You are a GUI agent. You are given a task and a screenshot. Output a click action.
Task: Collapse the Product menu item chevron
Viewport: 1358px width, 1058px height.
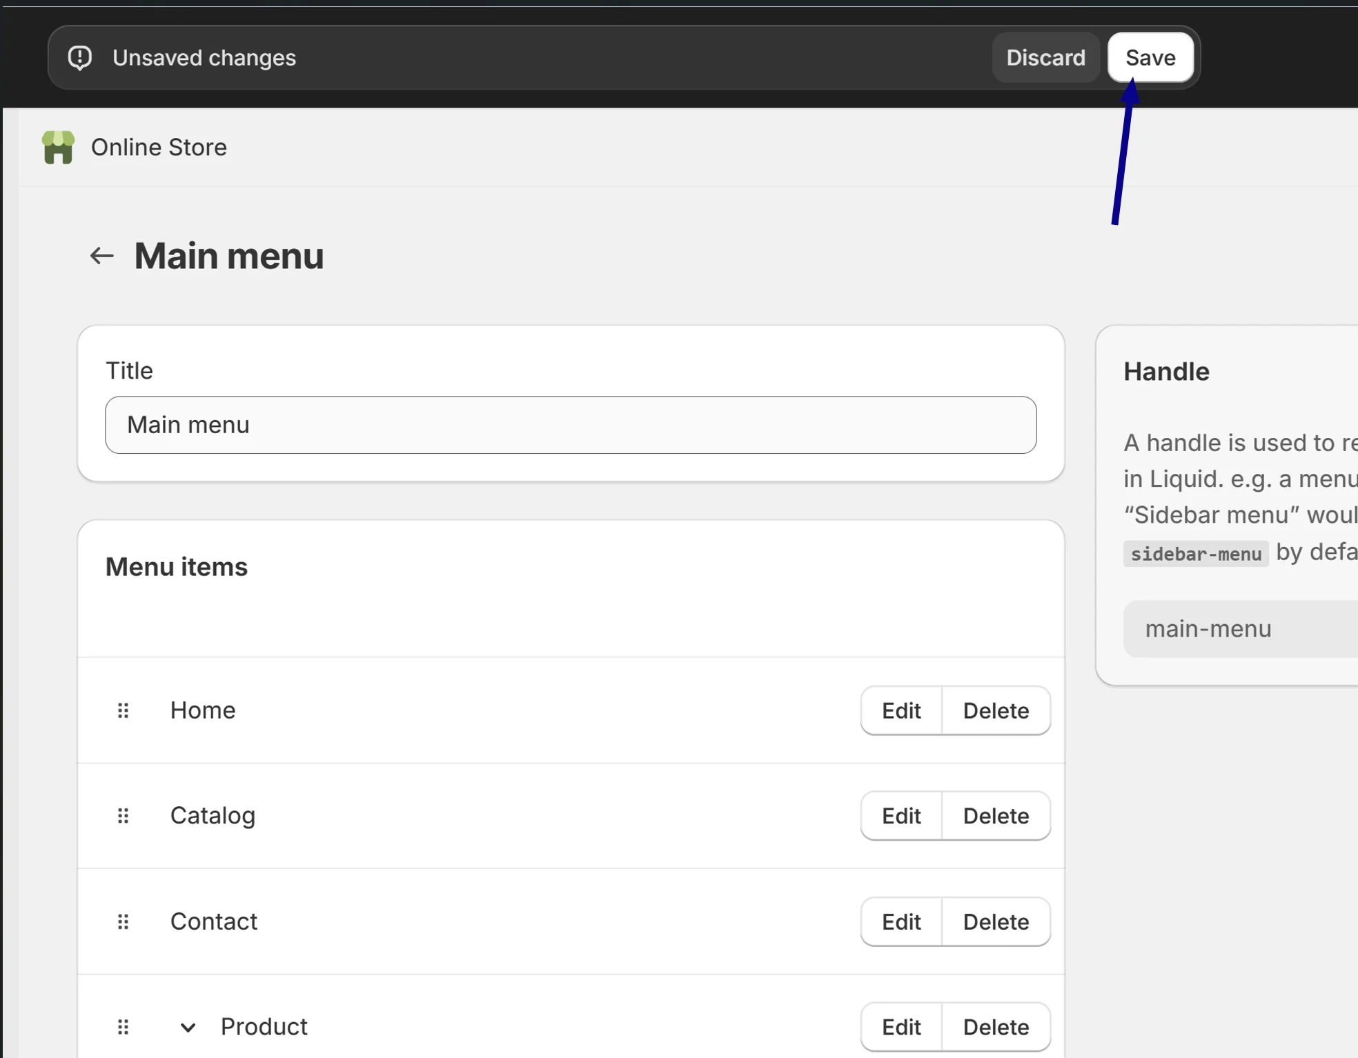(x=188, y=1028)
